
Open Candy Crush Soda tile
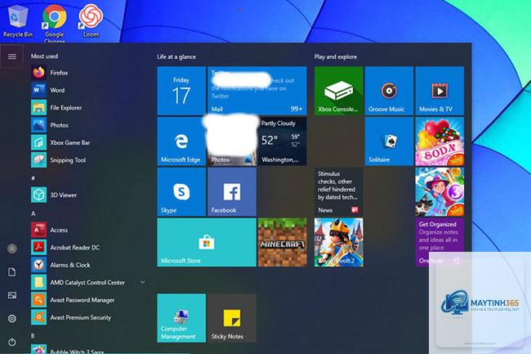tap(440, 141)
